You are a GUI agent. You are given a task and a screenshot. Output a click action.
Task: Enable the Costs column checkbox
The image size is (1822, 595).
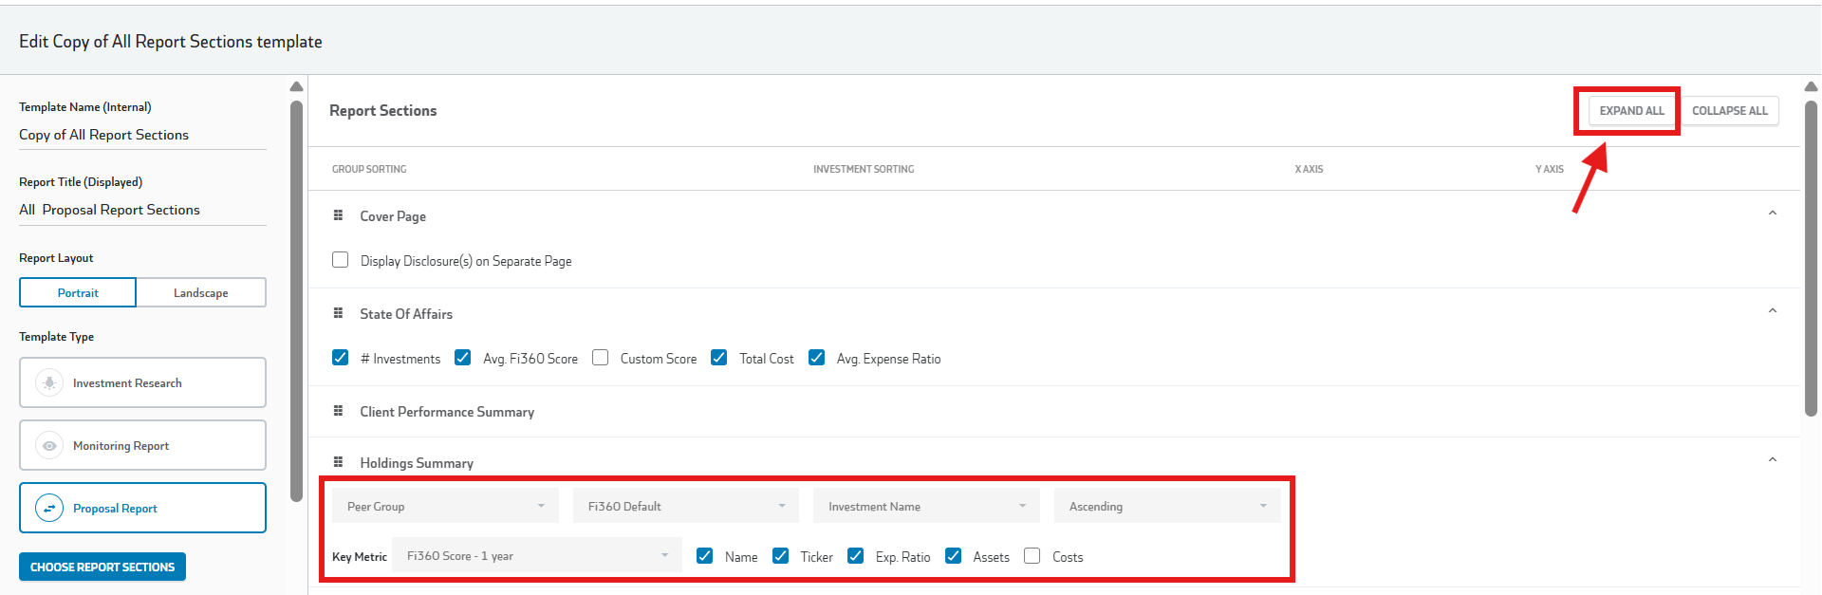pyautogui.click(x=1032, y=556)
